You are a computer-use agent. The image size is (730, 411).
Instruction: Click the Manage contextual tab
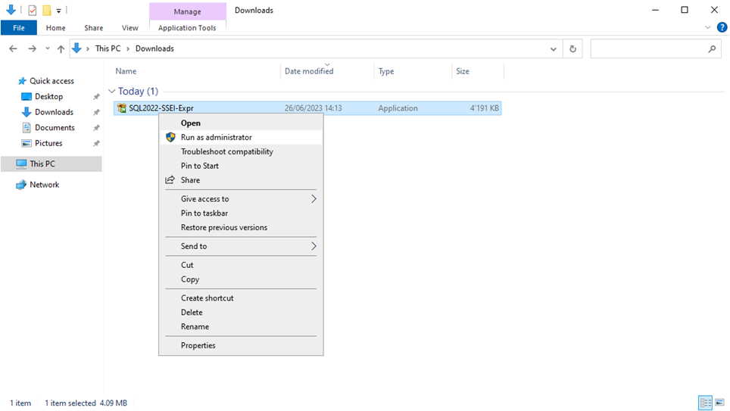tap(188, 11)
